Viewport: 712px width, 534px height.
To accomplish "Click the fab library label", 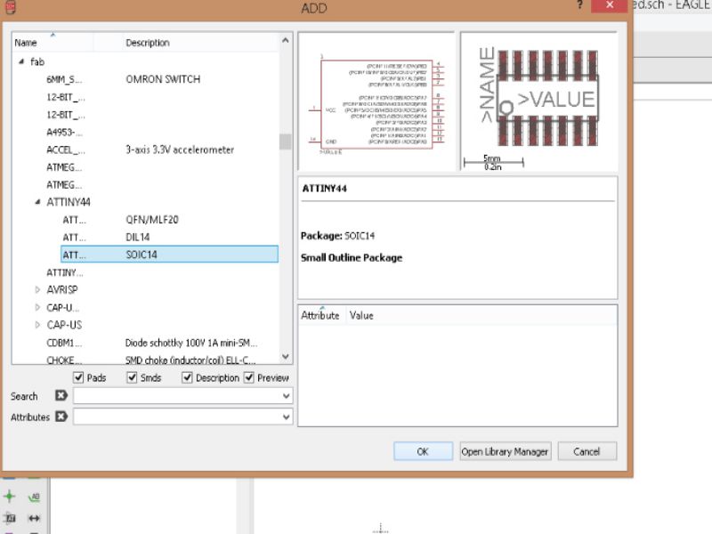I will 37,61.
